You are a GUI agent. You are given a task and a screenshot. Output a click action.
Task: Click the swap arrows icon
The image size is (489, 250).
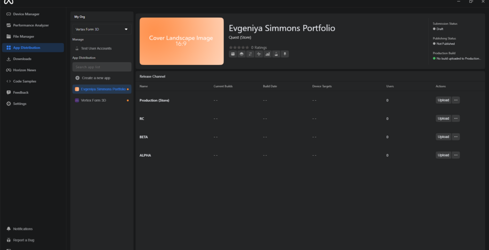250,54
